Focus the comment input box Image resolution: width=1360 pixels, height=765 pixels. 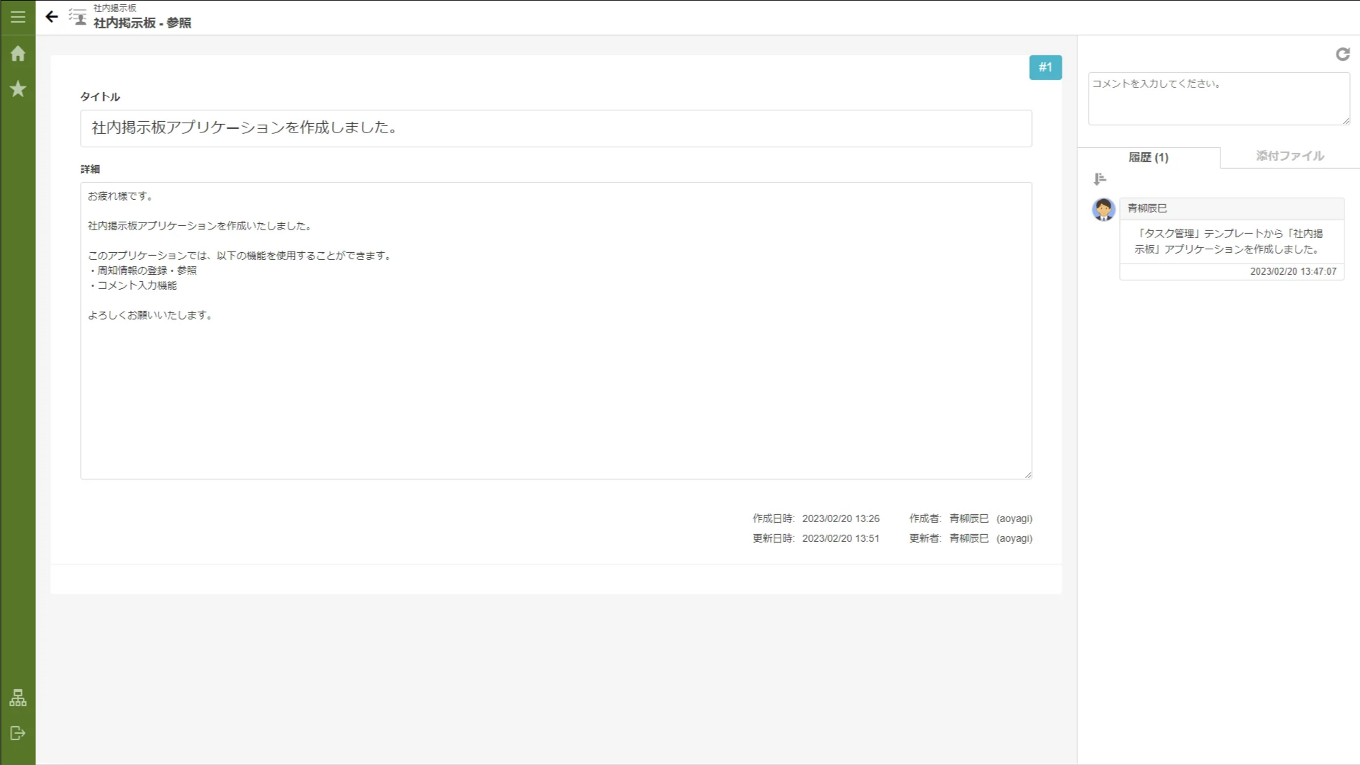(1218, 98)
